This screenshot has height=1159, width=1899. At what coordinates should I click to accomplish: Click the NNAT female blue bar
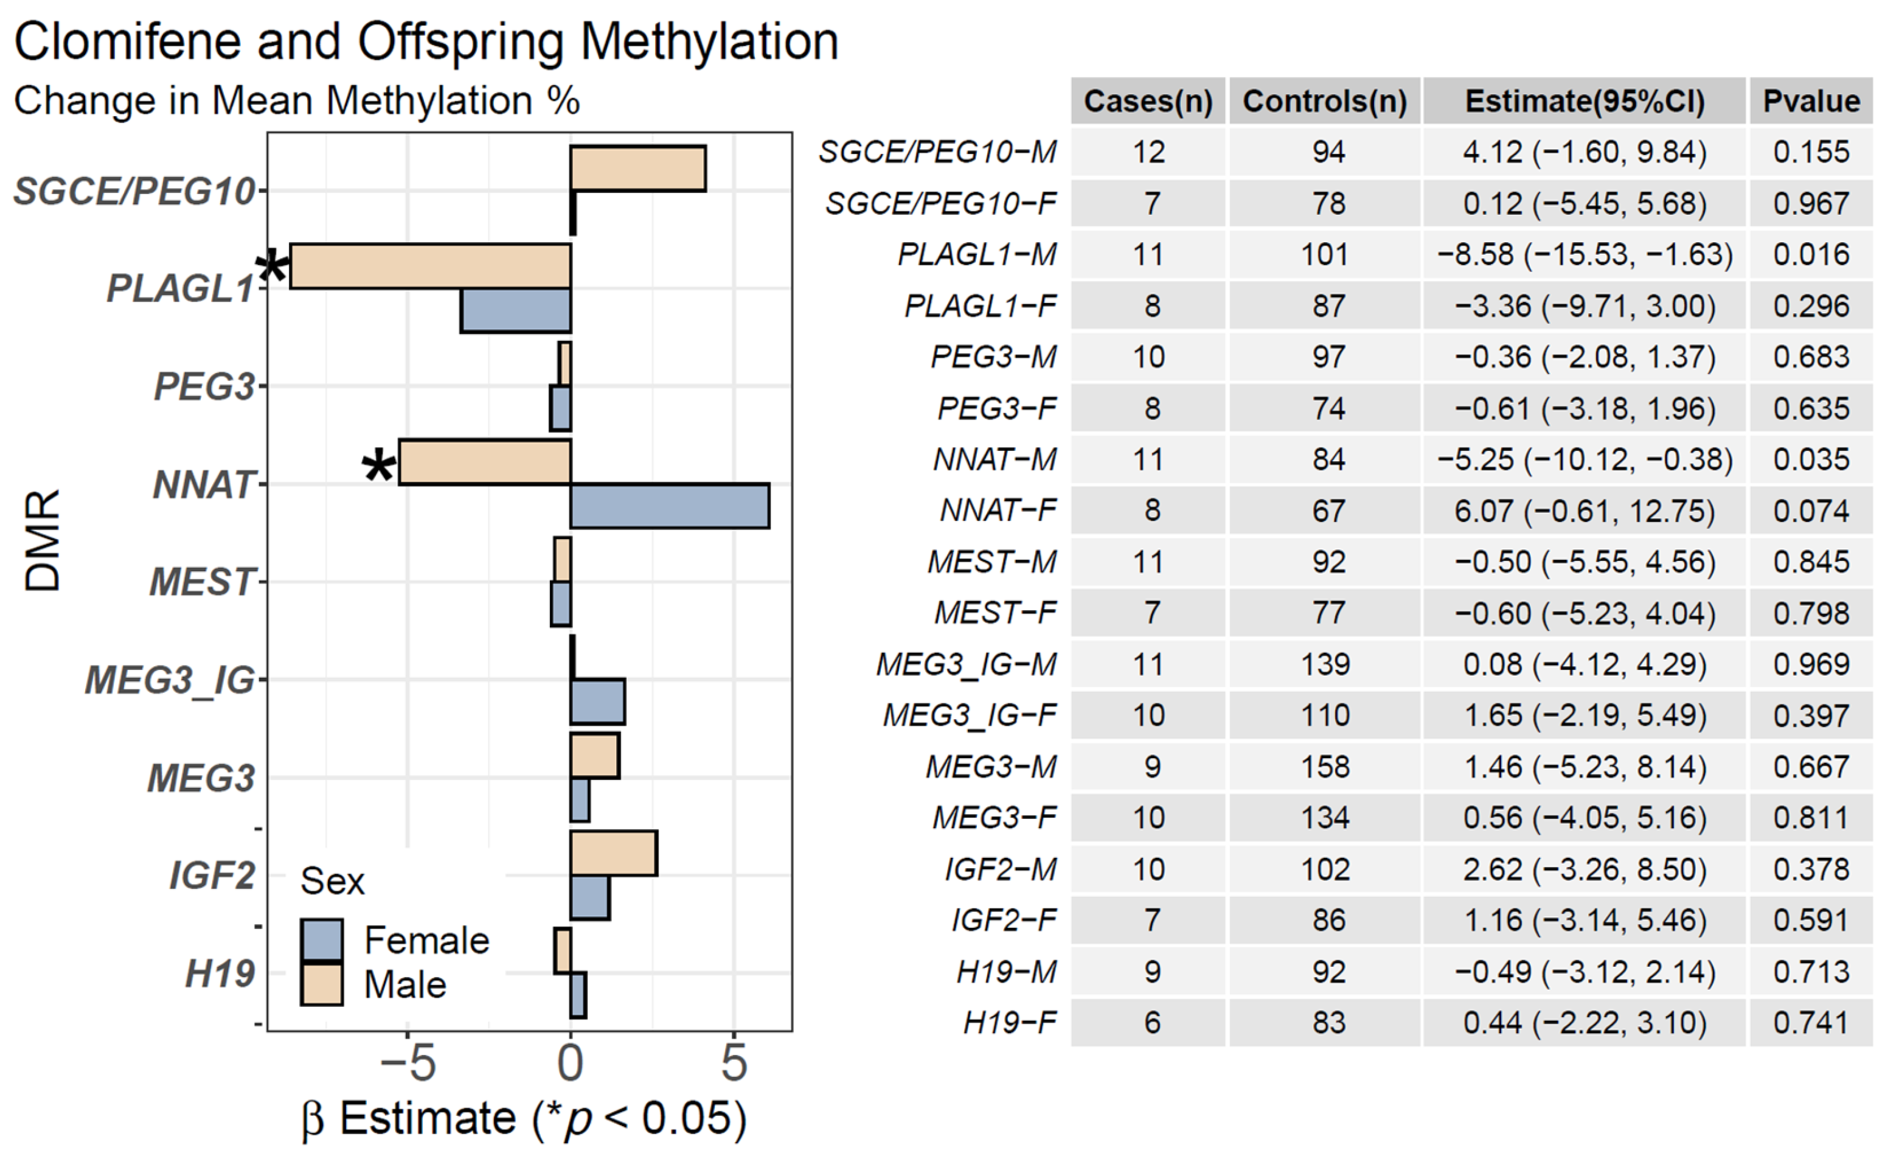pyautogui.click(x=669, y=506)
